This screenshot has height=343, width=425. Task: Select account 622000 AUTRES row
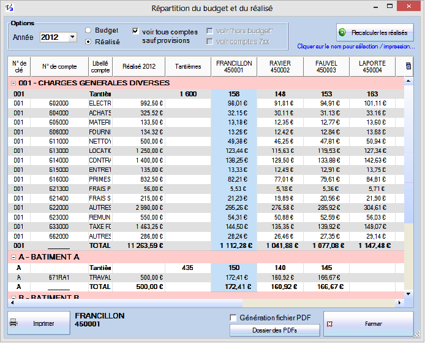(x=206, y=208)
